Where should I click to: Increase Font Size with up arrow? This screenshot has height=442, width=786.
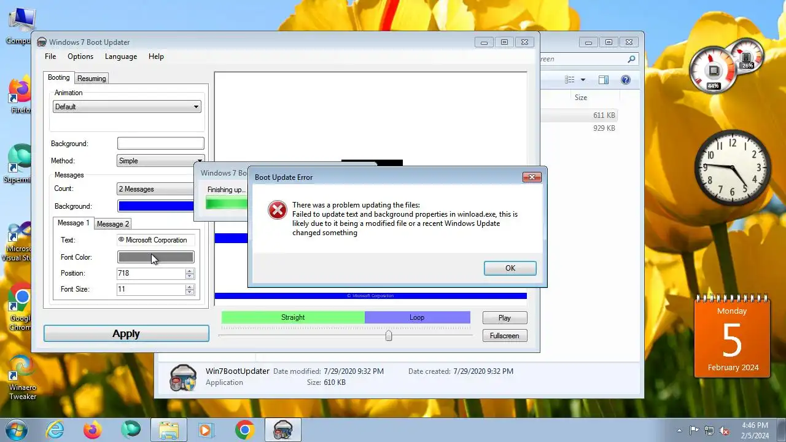(x=190, y=287)
